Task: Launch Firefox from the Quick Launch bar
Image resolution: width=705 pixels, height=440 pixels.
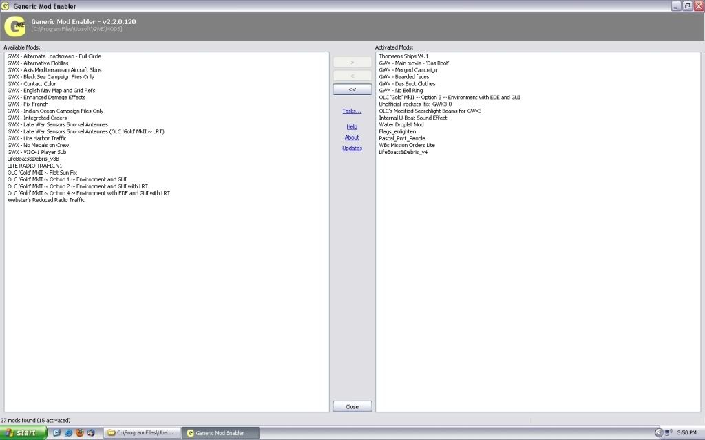Action: pos(80,433)
